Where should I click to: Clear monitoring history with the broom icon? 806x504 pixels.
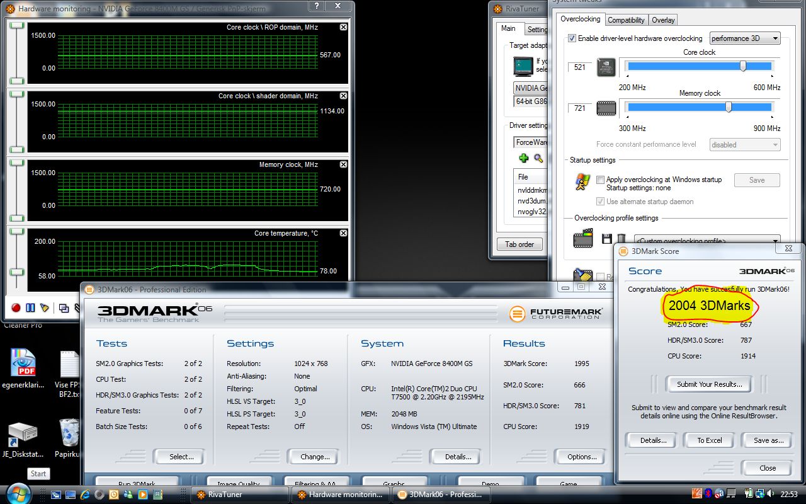pos(44,307)
